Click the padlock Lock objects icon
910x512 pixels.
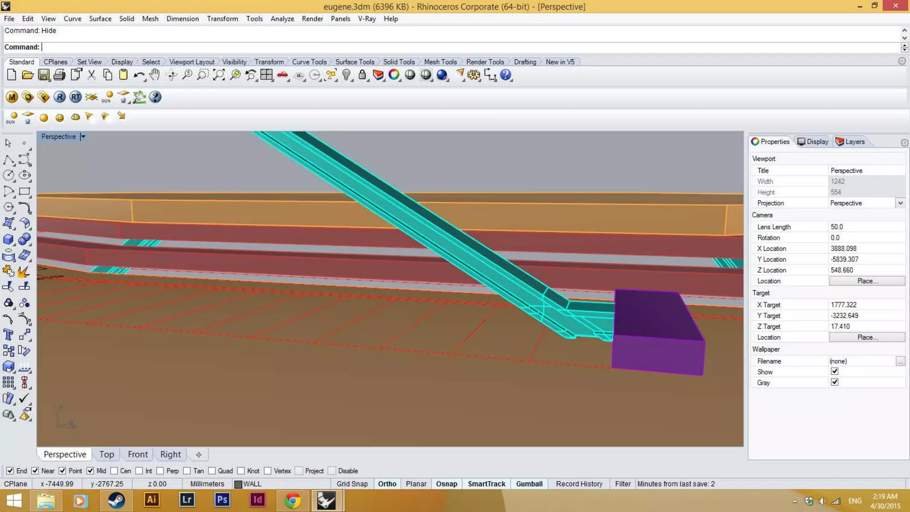pyautogui.click(x=363, y=75)
